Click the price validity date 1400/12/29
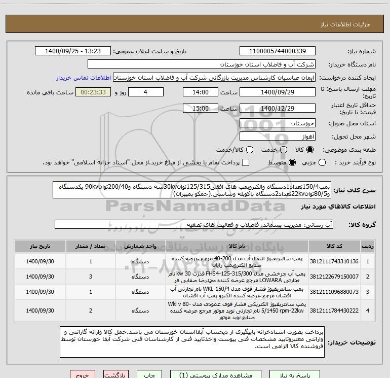The width and height of the screenshot is (390, 378). (278, 109)
